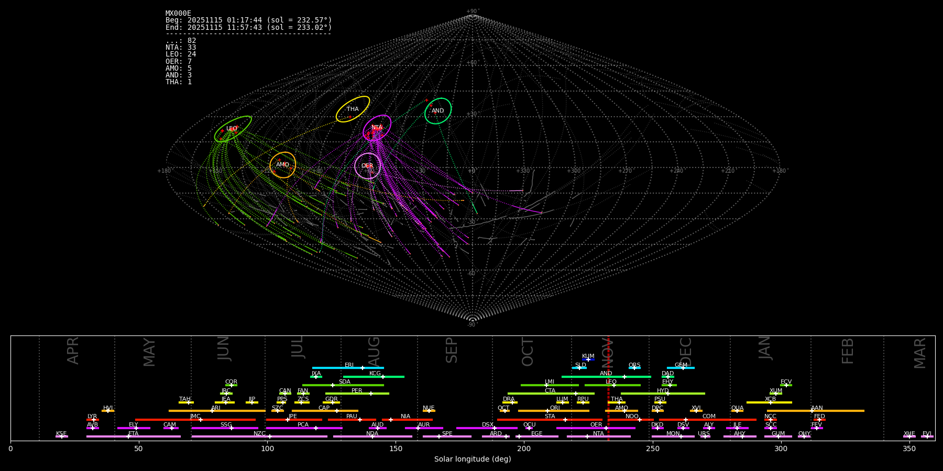Click the AMO orange radiant ellipse

pos(283,165)
